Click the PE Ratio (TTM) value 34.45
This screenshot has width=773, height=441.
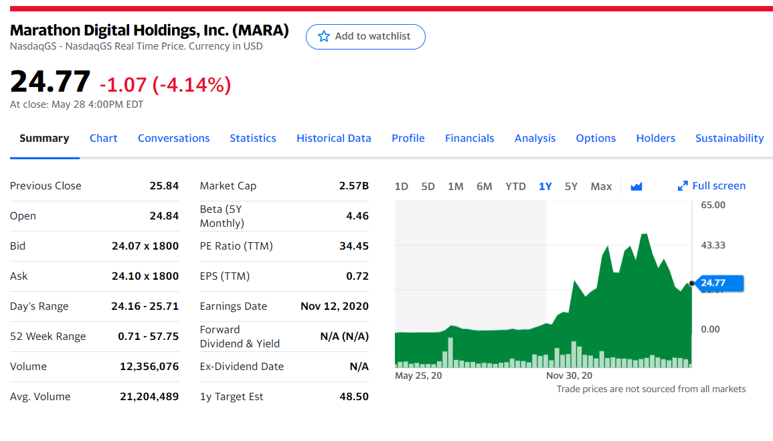tap(353, 246)
